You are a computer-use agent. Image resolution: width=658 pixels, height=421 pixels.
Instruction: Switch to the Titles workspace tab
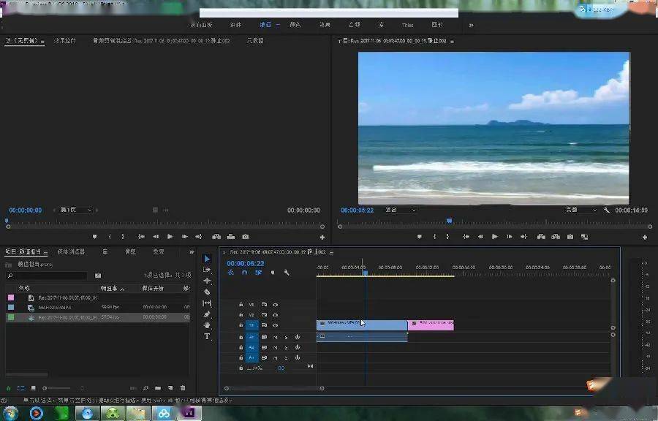pos(407,25)
